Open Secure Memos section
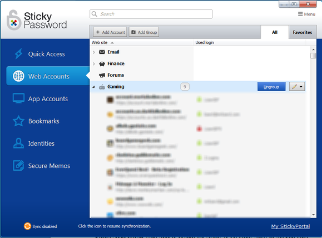The width and height of the screenshot is (322, 238). (x=49, y=166)
